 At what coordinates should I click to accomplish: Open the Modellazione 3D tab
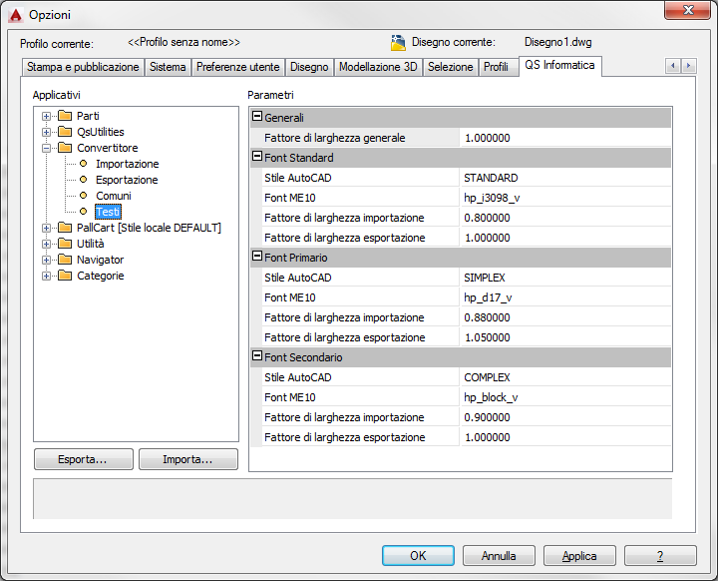(378, 67)
